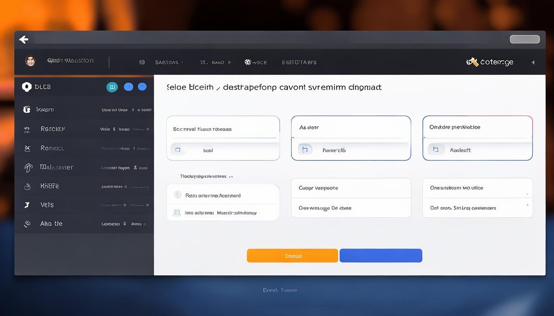
Task: Click the gray pill field in the title bar
Action: click(x=524, y=39)
